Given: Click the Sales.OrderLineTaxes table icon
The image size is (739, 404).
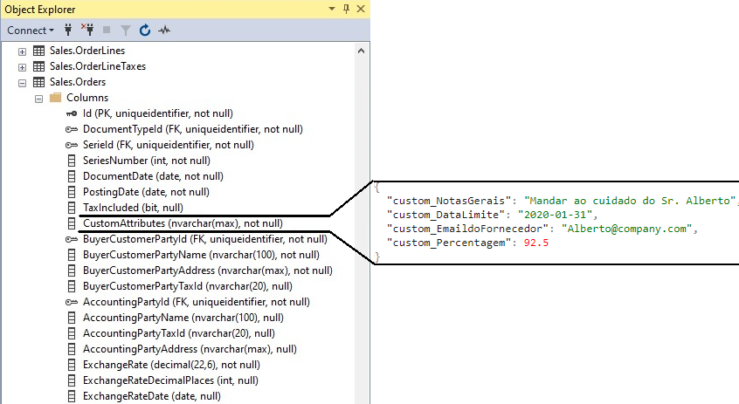Looking at the screenshot, I should pyautogui.click(x=38, y=66).
